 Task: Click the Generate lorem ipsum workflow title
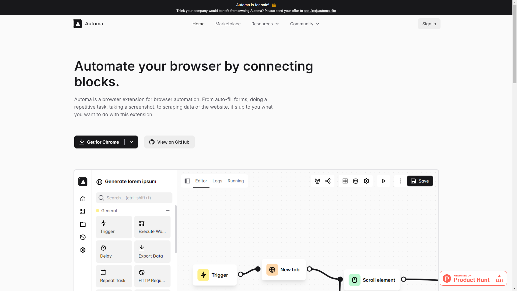click(x=131, y=182)
